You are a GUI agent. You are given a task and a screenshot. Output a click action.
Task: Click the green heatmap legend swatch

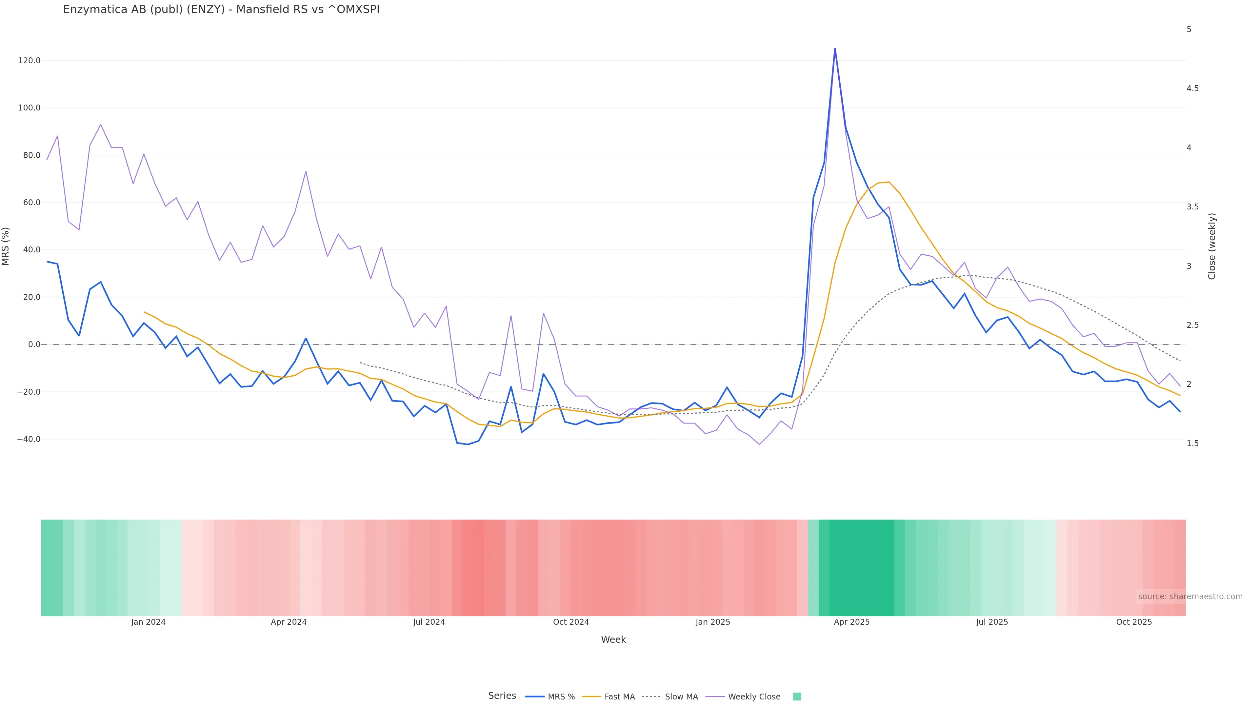click(797, 697)
